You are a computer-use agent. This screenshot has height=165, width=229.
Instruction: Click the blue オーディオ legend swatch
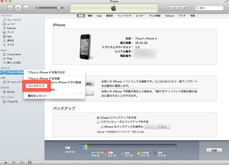(x=89, y=153)
